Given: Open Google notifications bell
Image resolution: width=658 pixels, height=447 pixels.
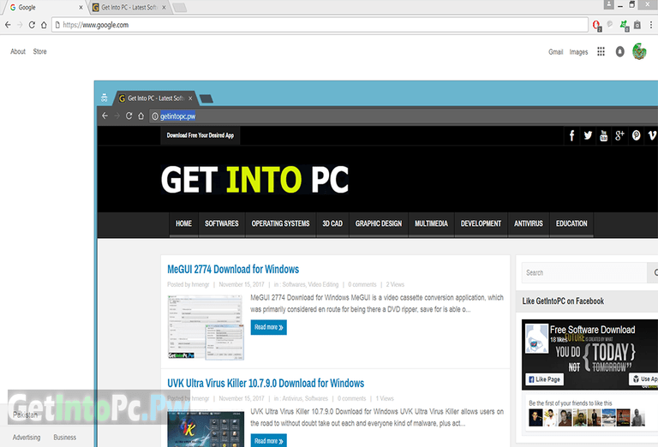Looking at the screenshot, I should pos(619,51).
